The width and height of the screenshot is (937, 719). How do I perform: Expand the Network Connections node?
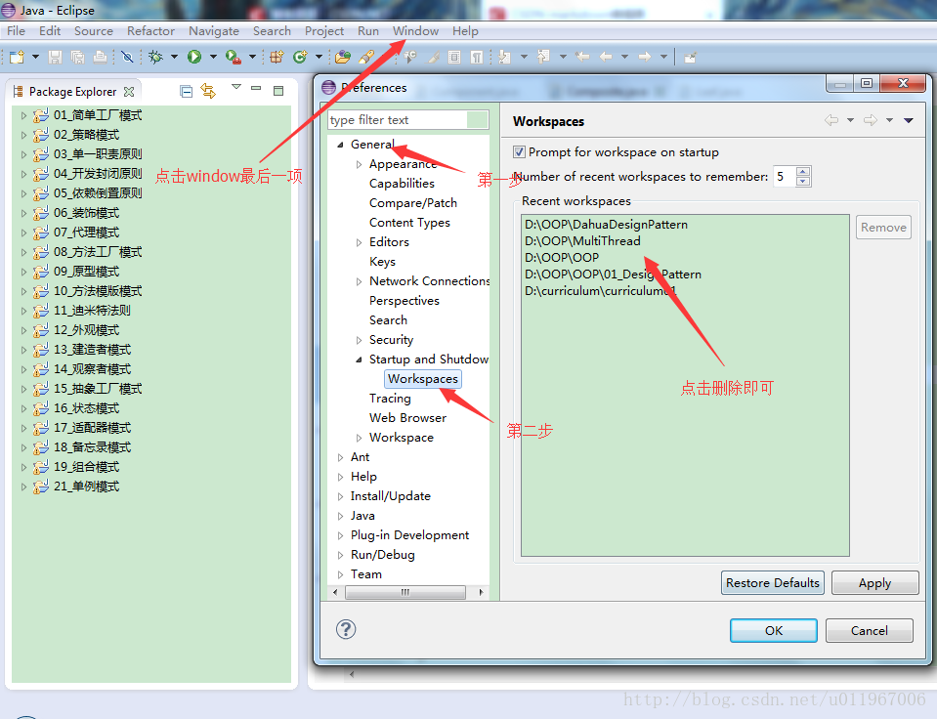pyautogui.click(x=359, y=281)
